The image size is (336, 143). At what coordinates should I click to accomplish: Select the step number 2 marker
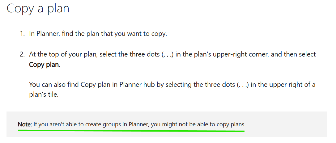(23, 54)
